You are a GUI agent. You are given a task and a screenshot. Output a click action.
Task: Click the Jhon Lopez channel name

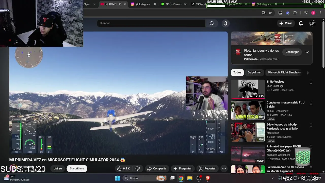(273, 86)
